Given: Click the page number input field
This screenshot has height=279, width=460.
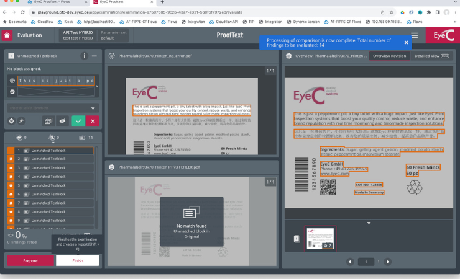Looking at the screenshot, I should [x=366, y=262].
